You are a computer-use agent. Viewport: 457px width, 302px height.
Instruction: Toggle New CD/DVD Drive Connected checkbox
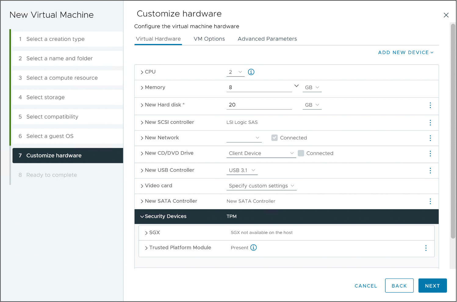tap(301, 153)
